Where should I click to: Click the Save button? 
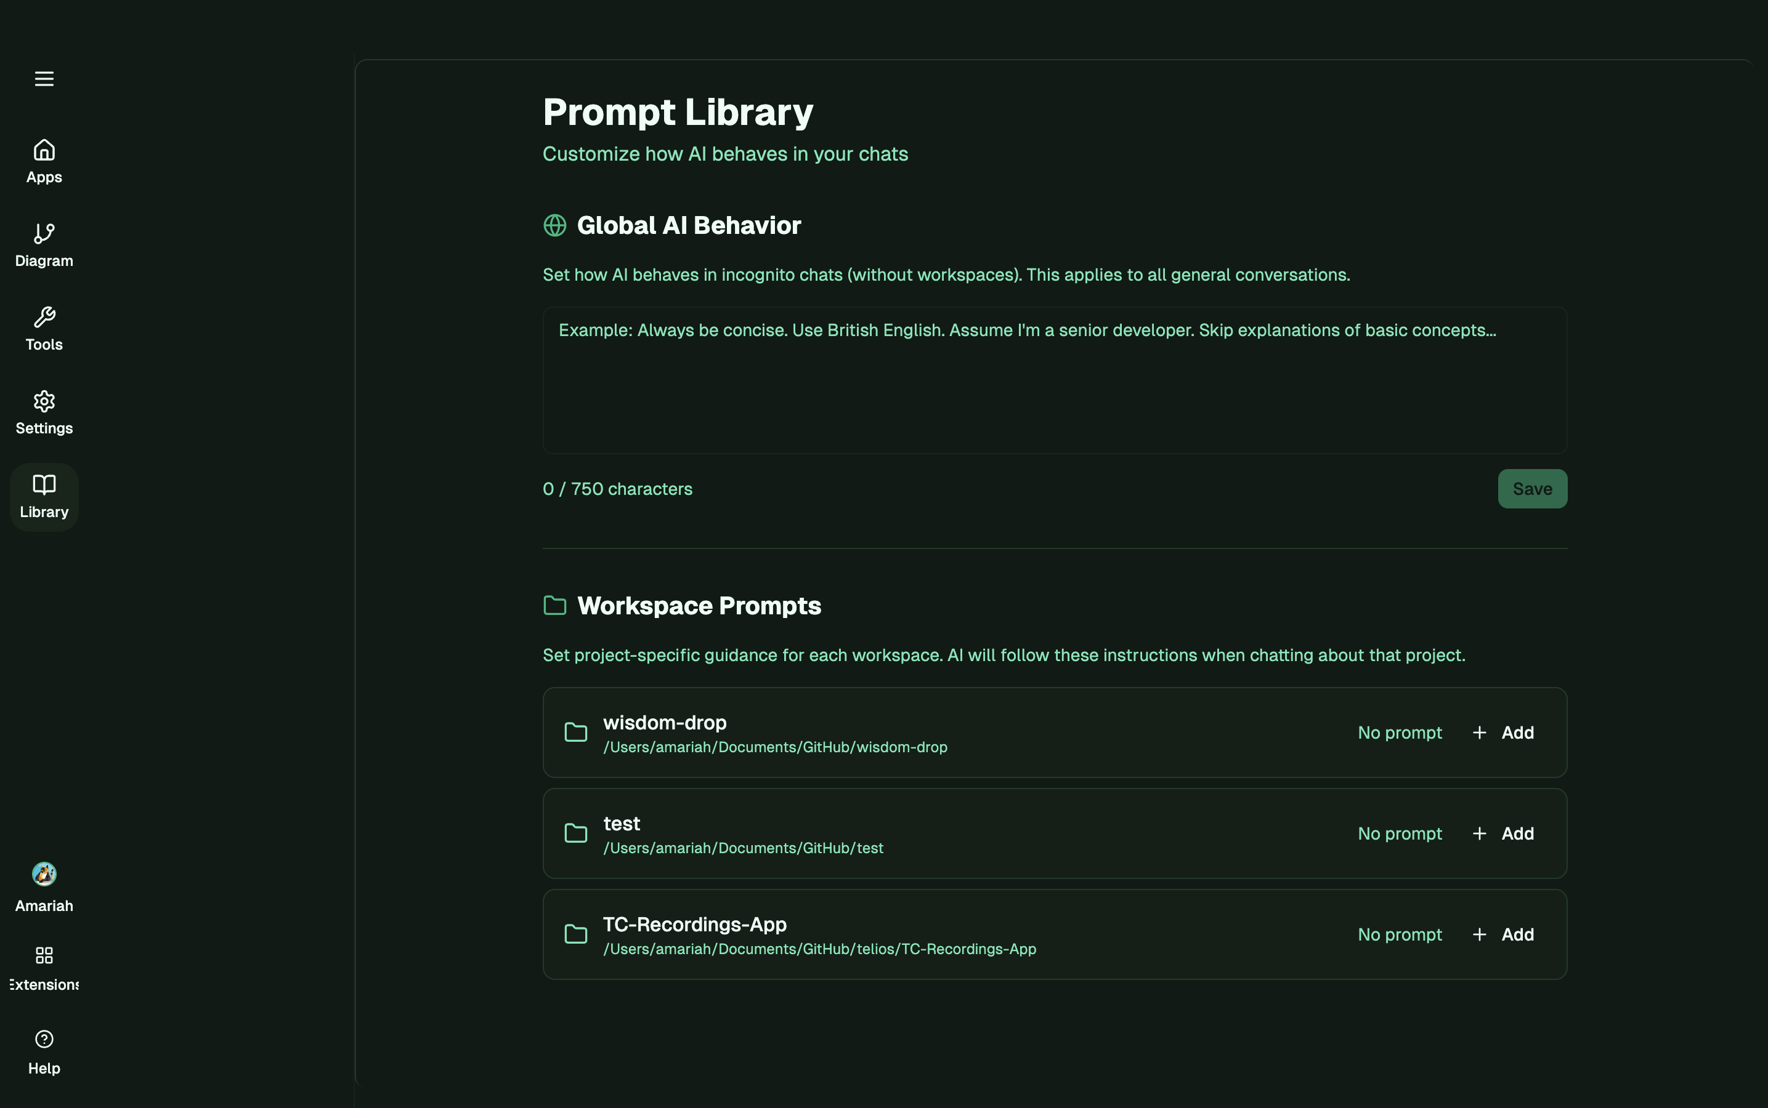[1532, 489]
